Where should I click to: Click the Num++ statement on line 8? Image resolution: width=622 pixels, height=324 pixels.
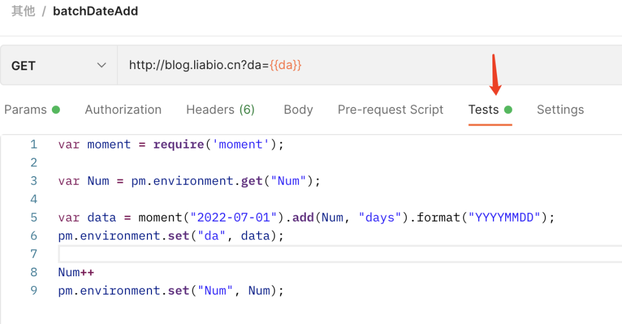(x=76, y=272)
